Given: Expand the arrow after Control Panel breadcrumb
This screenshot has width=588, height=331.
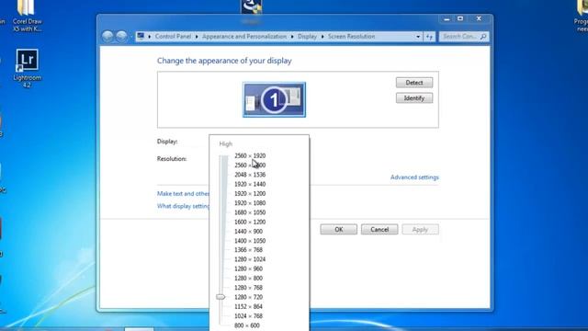Looking at the screenshot, I should pyautogui.click(x=197, y=37).
